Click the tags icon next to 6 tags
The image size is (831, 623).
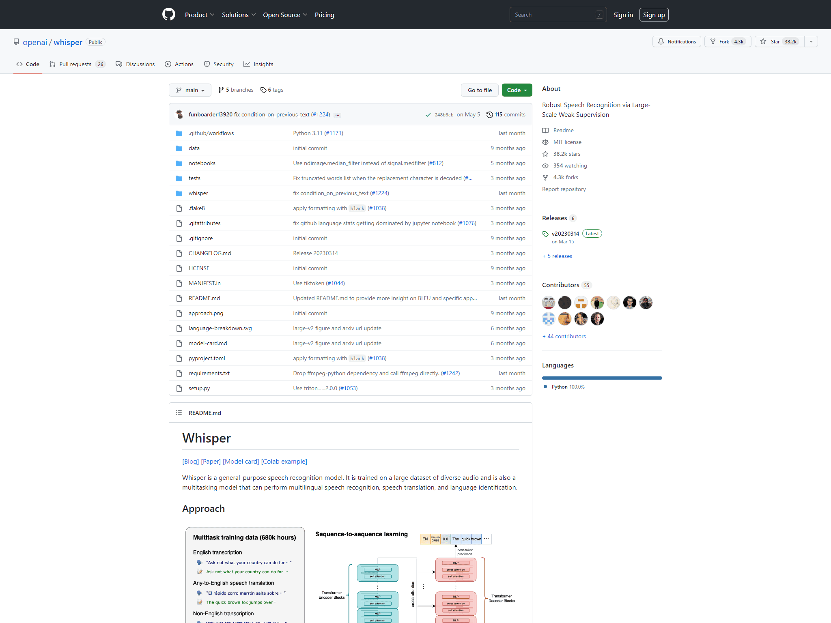[263, 90]
